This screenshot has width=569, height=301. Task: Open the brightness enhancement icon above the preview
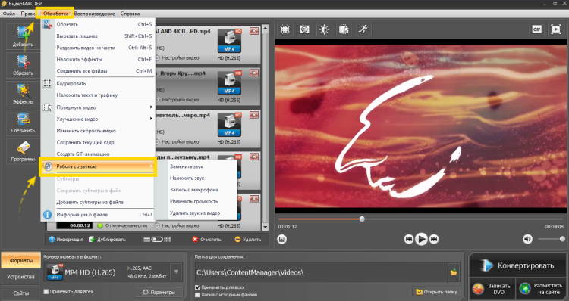coord(324,29)
